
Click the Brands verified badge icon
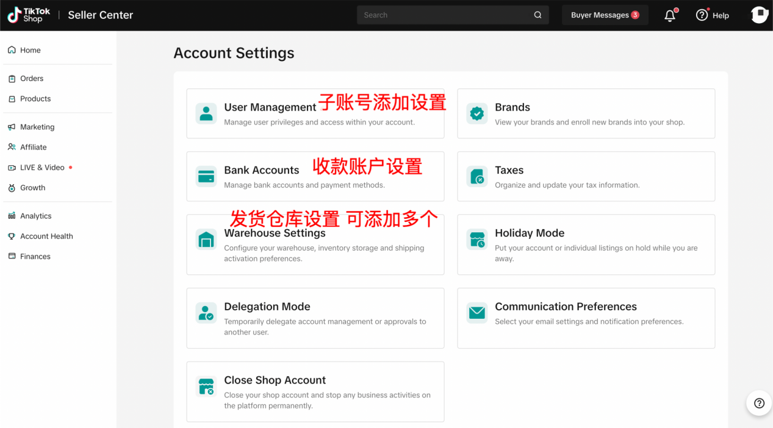[x=477, y=113]
